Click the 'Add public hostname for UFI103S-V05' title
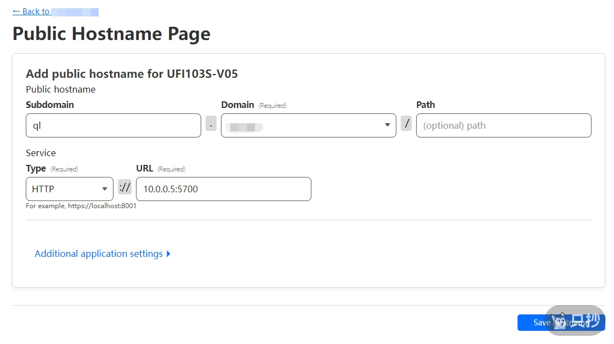The height and width of the screenshot is (344, 614). 132,74
